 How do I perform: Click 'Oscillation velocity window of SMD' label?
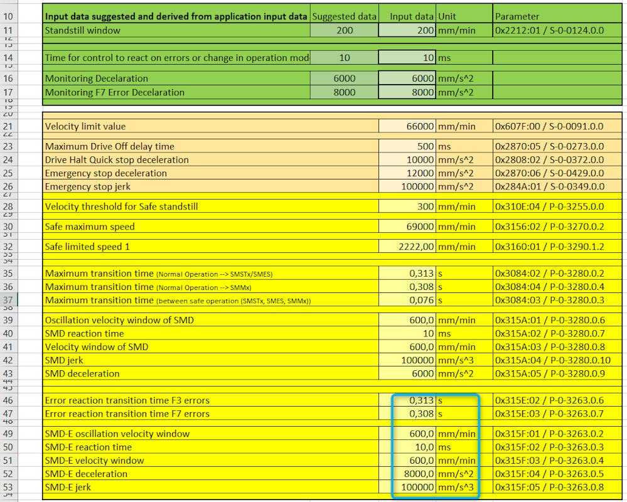tap(210, 320)
